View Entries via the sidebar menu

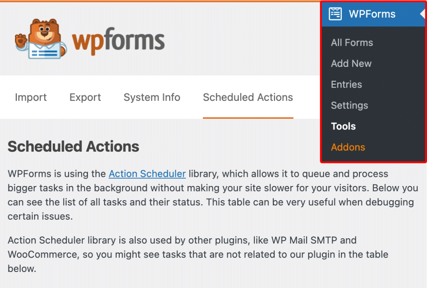[x=346, y=84]
